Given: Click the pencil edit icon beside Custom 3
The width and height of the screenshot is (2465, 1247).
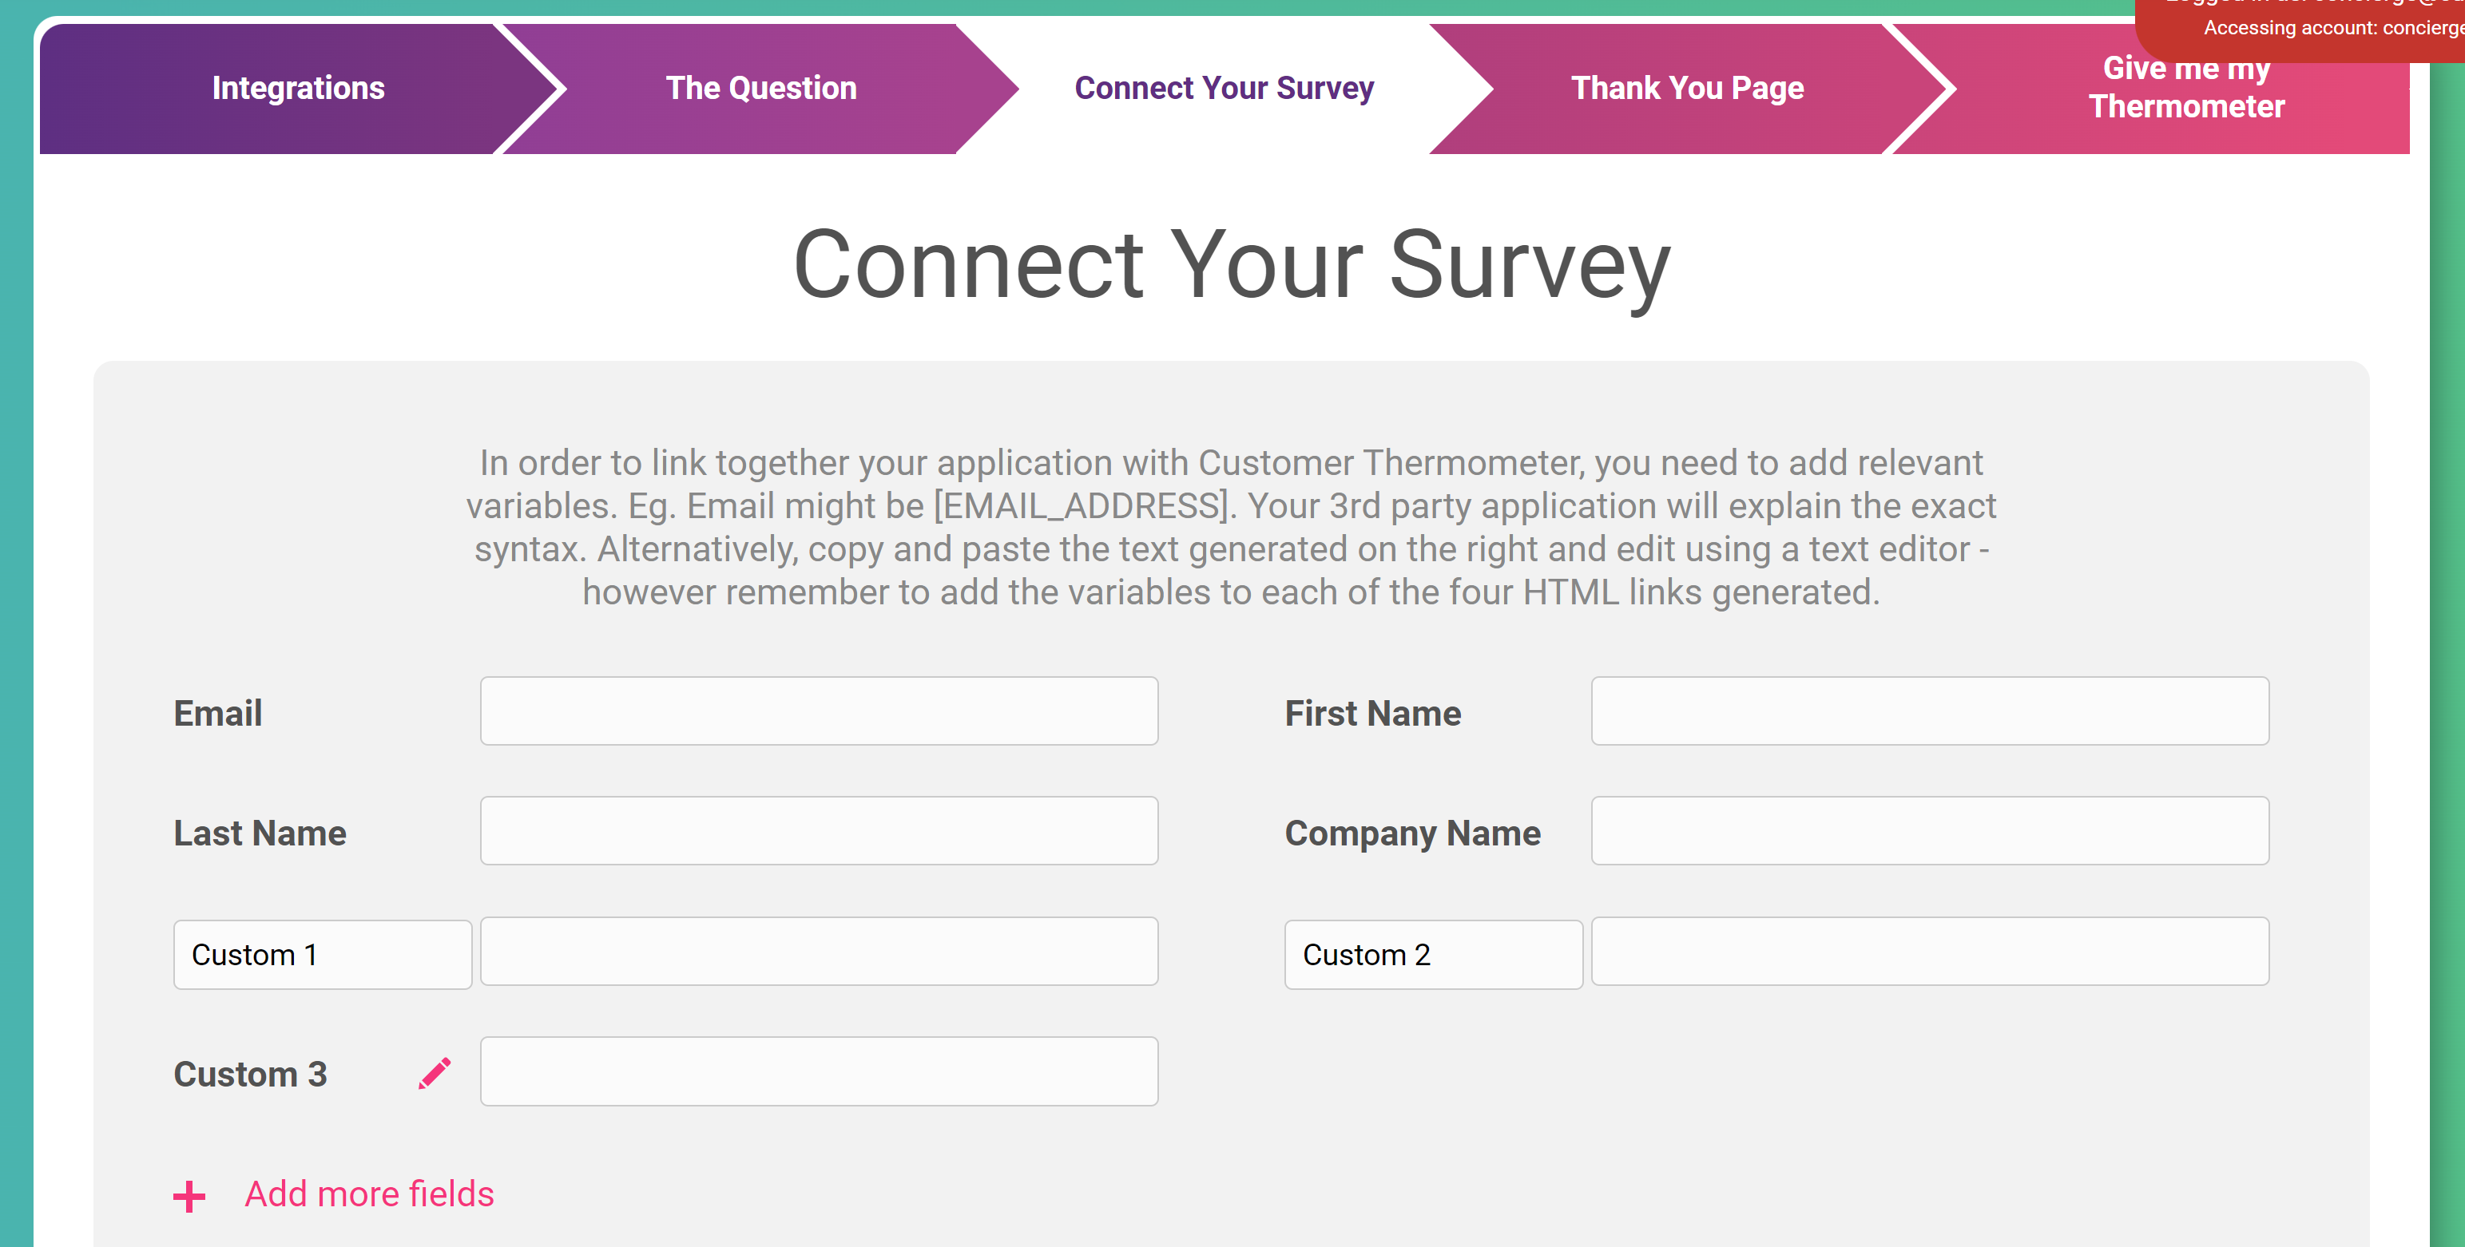Looking at the screenshot, I should coord(435,1073).
